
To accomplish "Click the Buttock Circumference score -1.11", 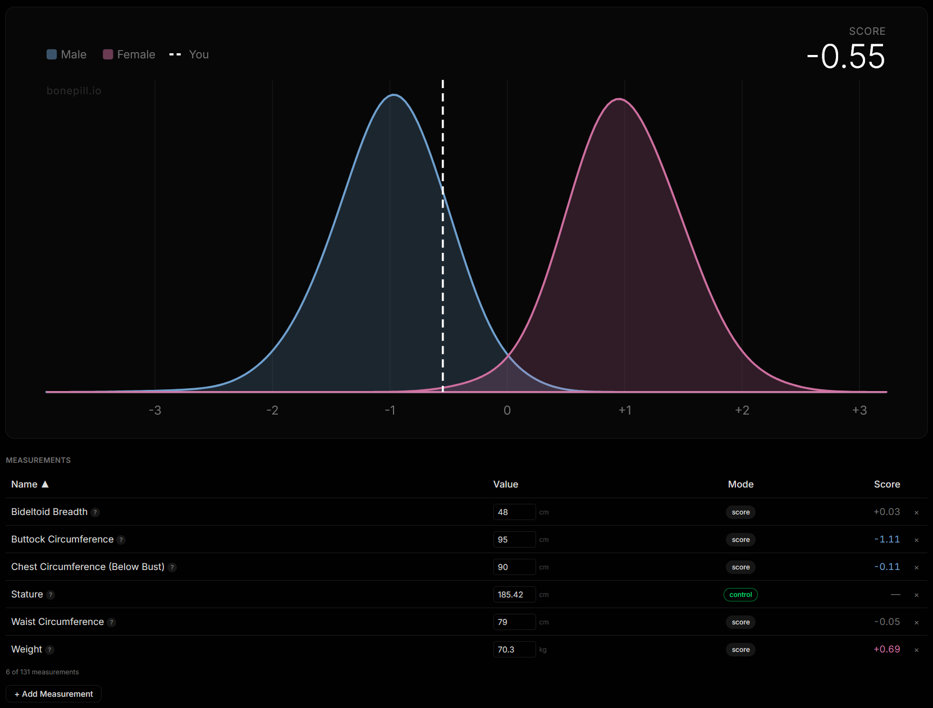I will point(887,540).
